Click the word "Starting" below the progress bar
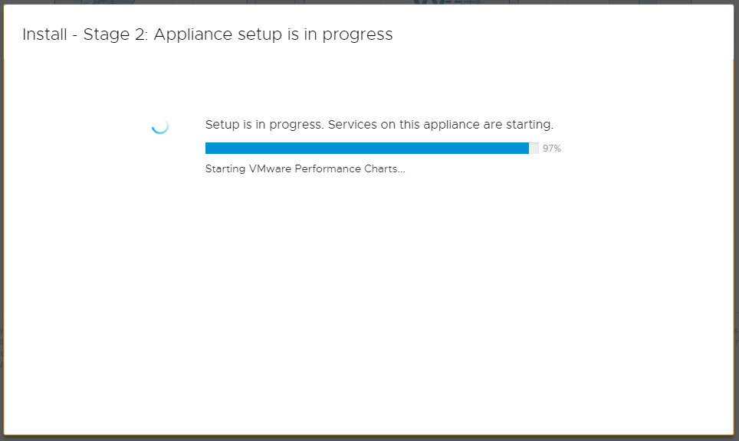The image size is (739, 441). coord(225,169)
